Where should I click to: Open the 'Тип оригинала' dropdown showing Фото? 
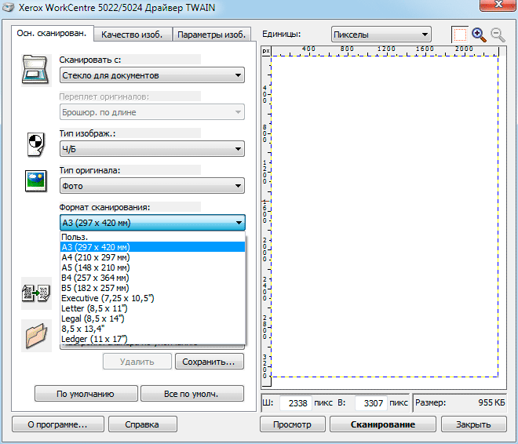(x=152, y=186)
